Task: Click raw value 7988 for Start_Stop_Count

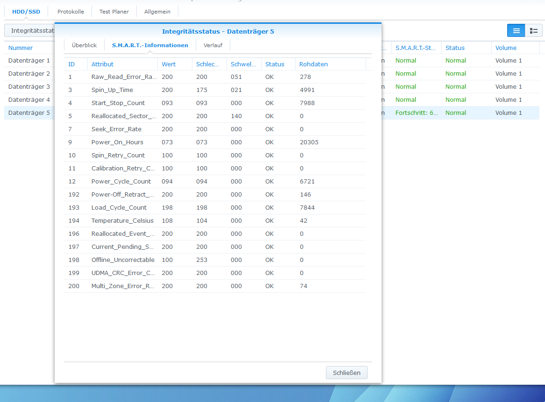Action: click(x=307, y=103)
